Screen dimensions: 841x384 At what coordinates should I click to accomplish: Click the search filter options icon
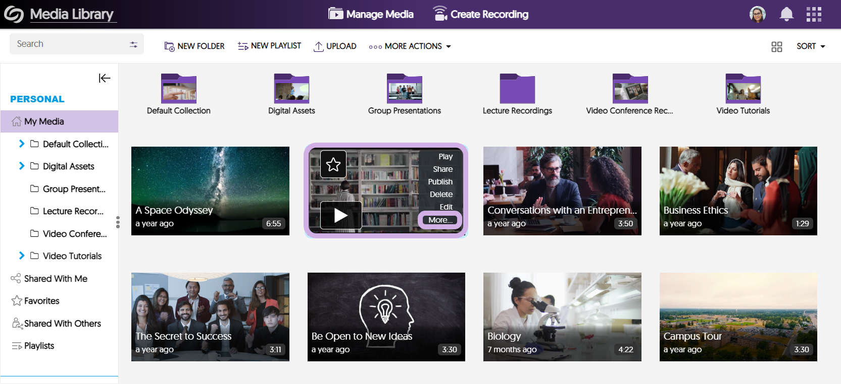(x=133, y=44)
